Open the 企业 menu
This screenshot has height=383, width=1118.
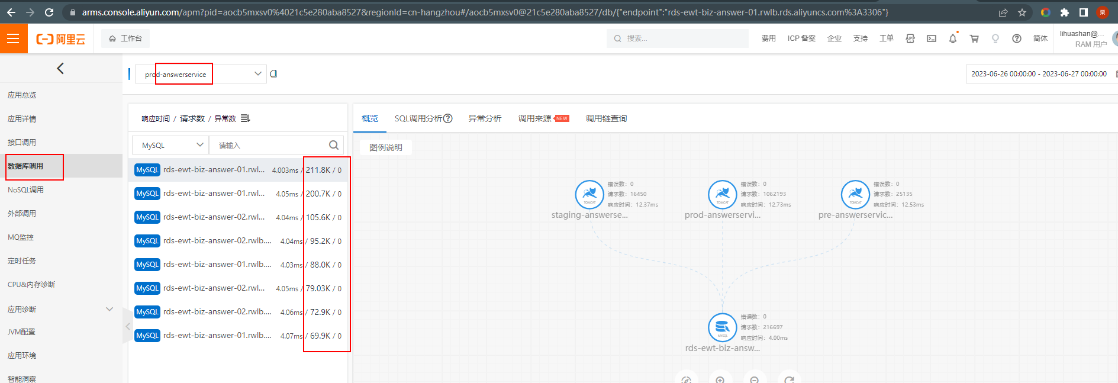click(835, 38)
